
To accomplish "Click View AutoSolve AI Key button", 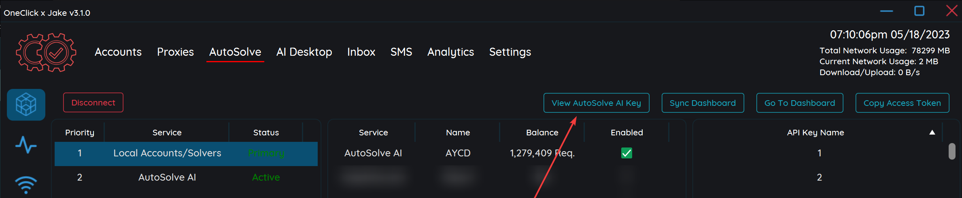I will click(x=596, y=103).
